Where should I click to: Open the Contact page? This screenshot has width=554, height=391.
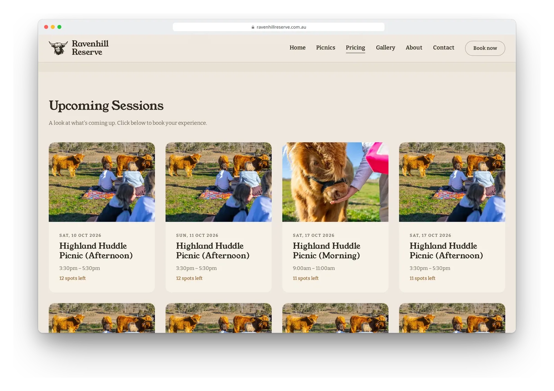(444, 48)
